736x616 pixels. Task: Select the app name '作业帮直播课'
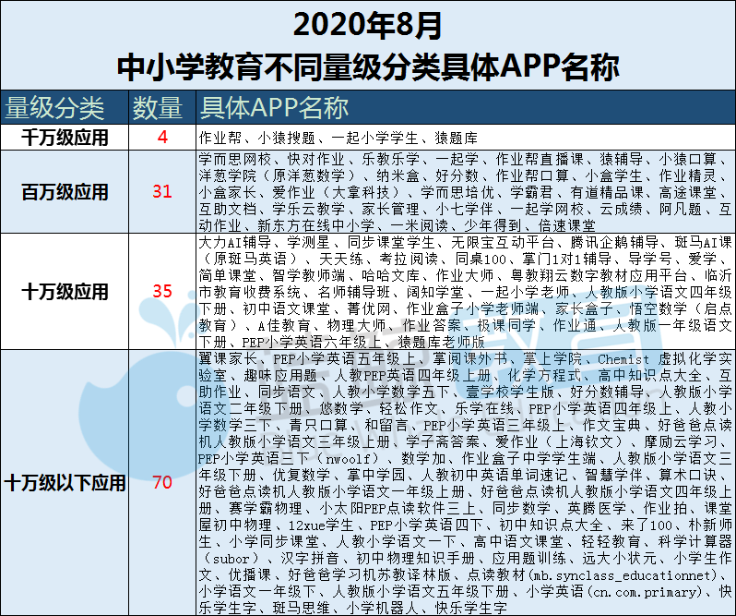click(x=540, y=159)
